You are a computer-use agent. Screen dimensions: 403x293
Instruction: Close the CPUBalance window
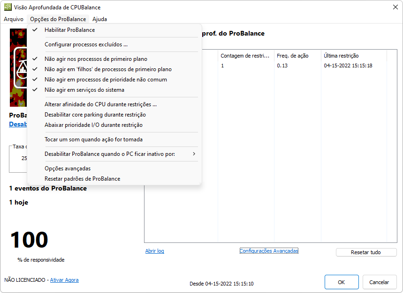[395, 7]
